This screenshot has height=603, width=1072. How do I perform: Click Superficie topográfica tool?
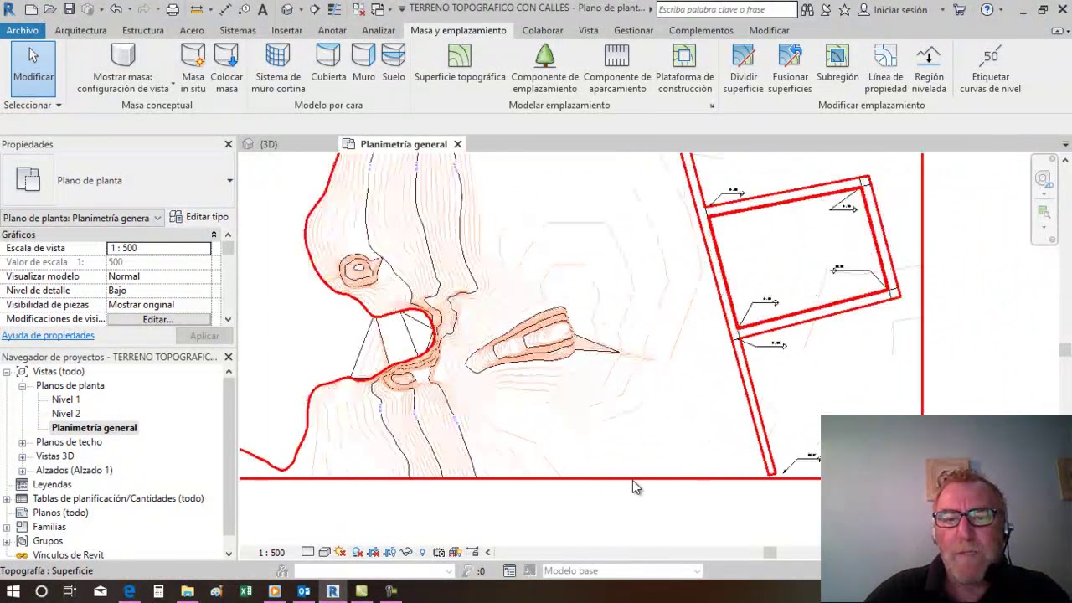460,63
